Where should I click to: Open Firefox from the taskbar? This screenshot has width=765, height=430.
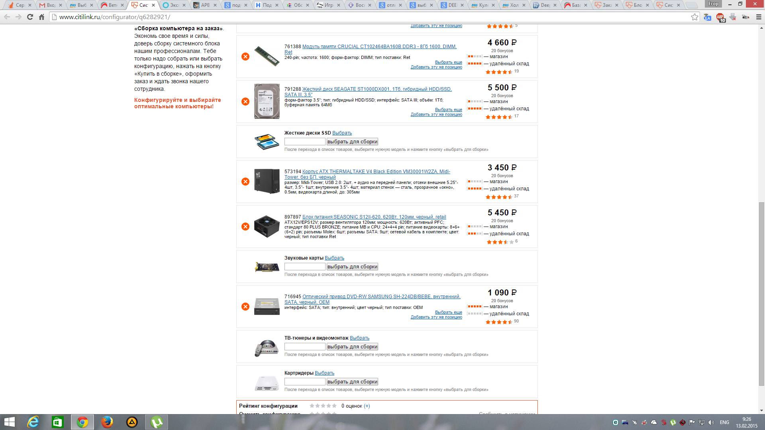[107, 422]
